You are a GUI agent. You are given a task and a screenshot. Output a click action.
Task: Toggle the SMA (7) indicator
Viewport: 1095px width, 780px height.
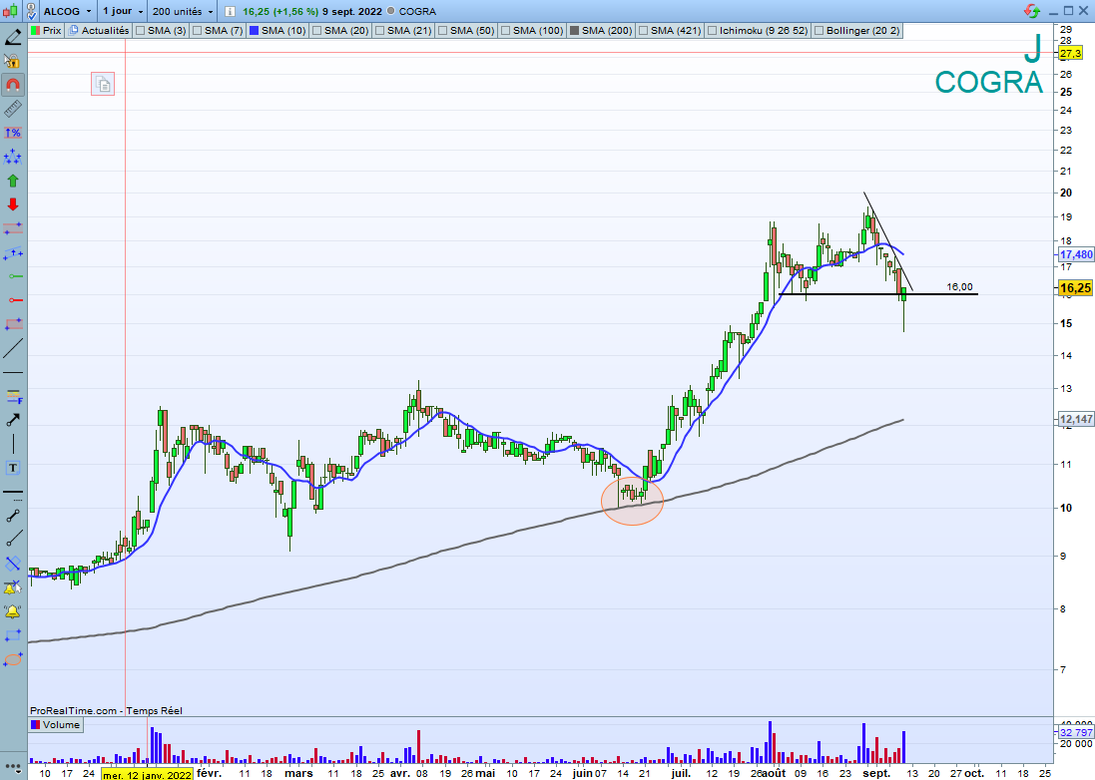(218, 31)
